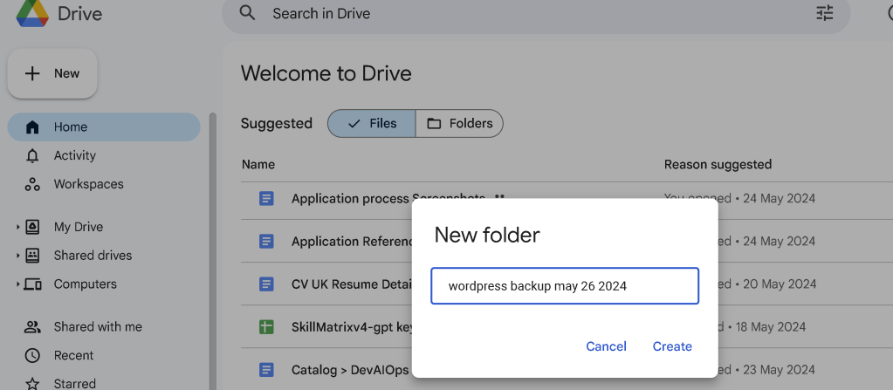The width and height of the screenshot is (893, 390).
Task: Click Docs icon beside CV UK Resume
Action: (x=266, y=284)
